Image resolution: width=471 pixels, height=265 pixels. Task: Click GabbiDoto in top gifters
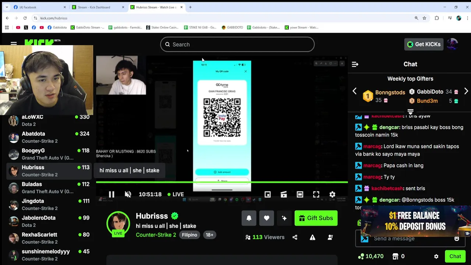[x=430, y=92]
